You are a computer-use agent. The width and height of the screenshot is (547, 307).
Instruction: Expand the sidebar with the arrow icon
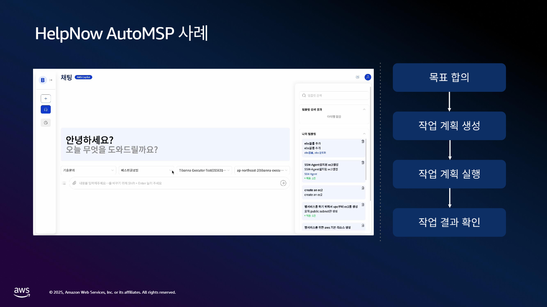tap(51, 80)
